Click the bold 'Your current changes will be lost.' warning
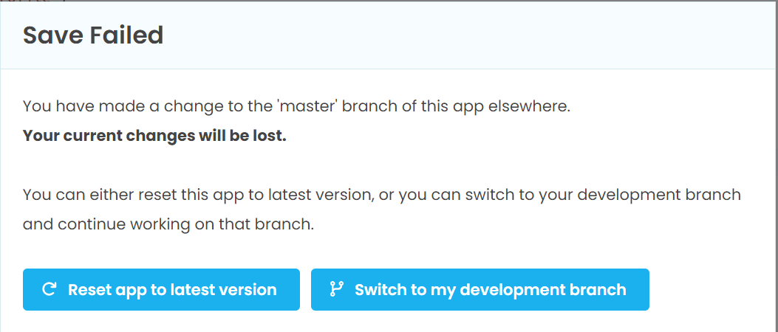 click(155, 136)
